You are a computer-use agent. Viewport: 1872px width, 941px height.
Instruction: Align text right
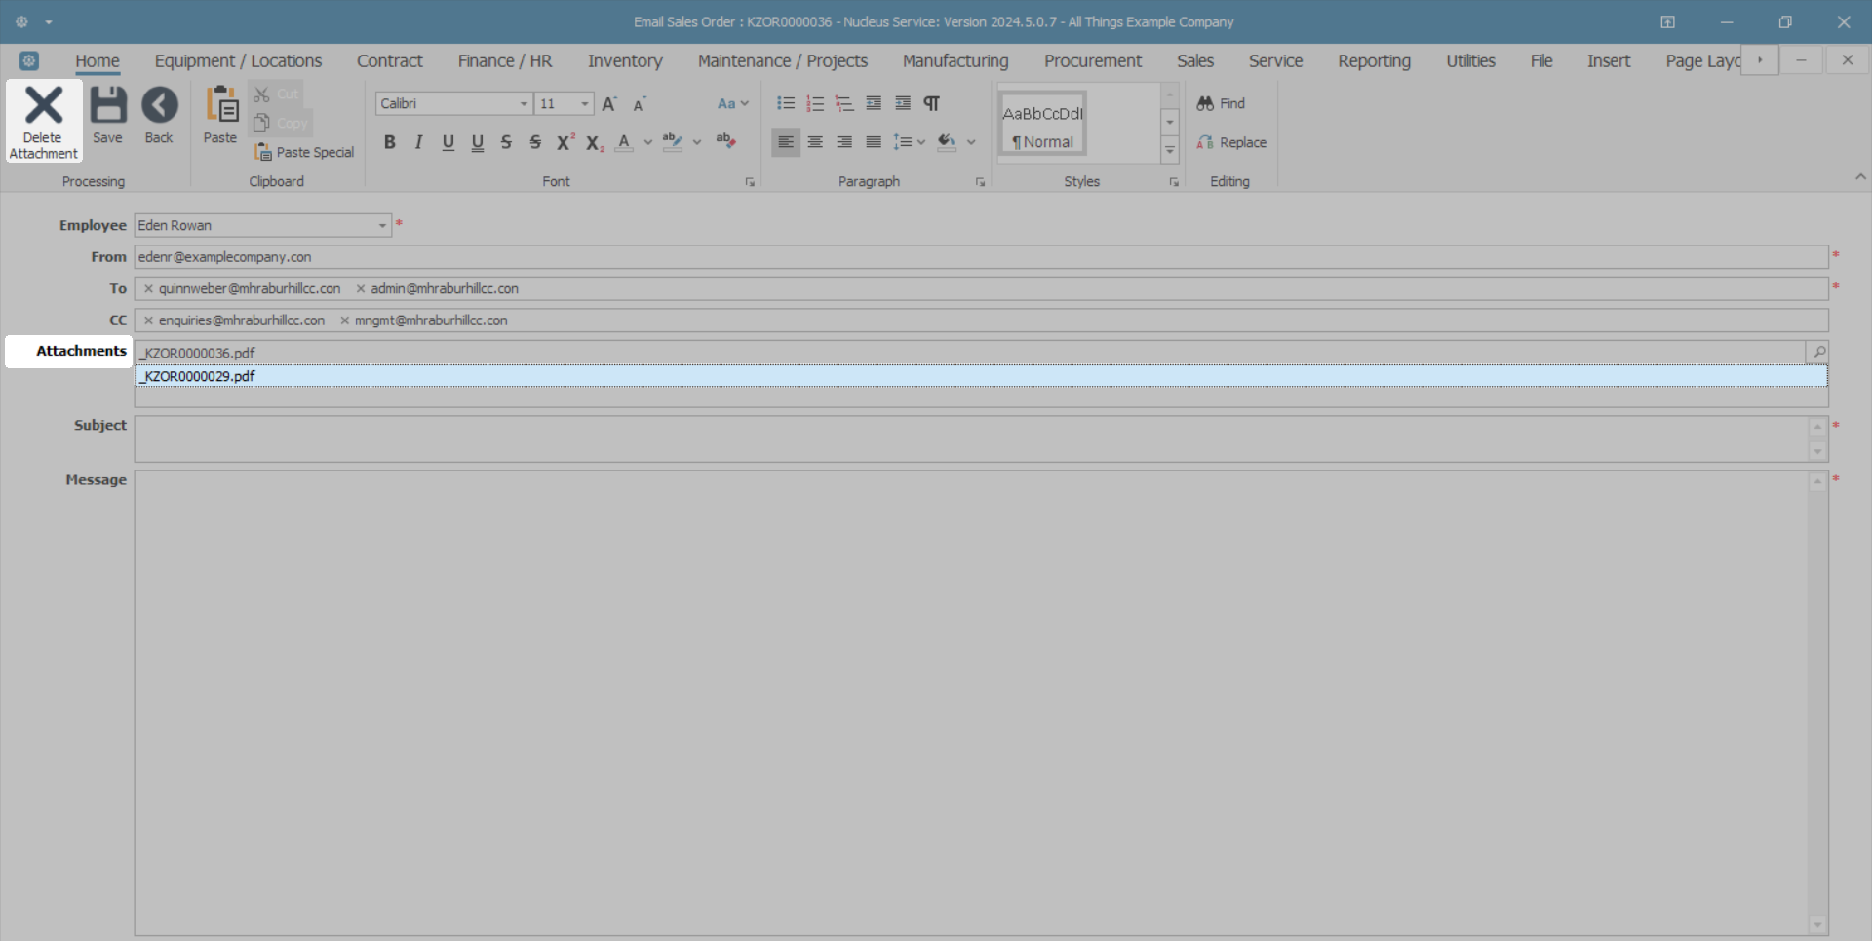pyautogui.click(x=844, y=142)
